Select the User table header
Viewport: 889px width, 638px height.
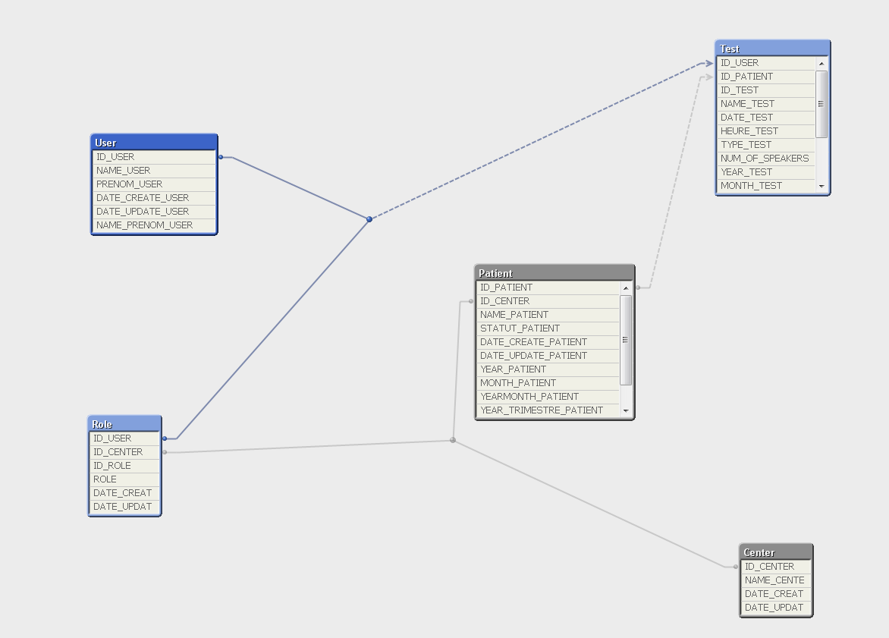pos(154,143)
